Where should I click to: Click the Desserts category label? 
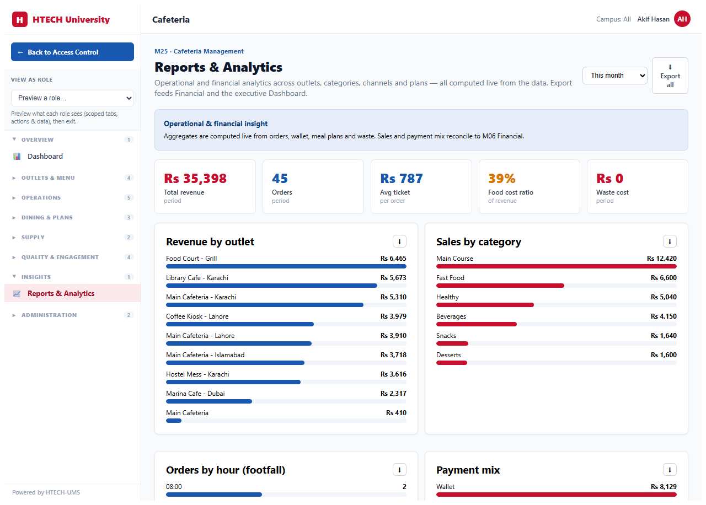click(448, 355)
